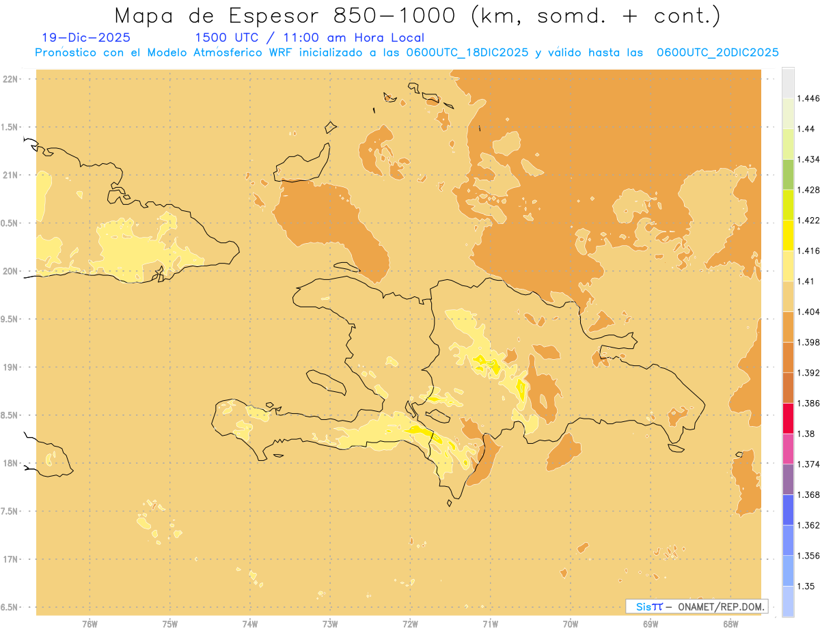820x633 pixels.
Task: Select the pink legend swatch between 1.374 and 1.38
Action: click(788, 449)
